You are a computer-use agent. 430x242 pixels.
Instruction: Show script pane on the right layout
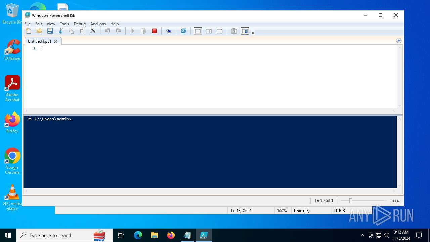[209, 31]
